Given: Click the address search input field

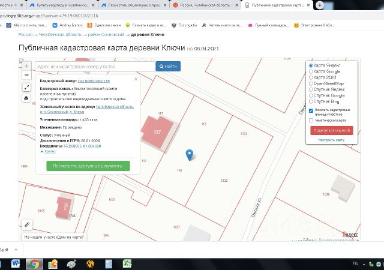Looking at the screenshot, I should click(94, 66).
